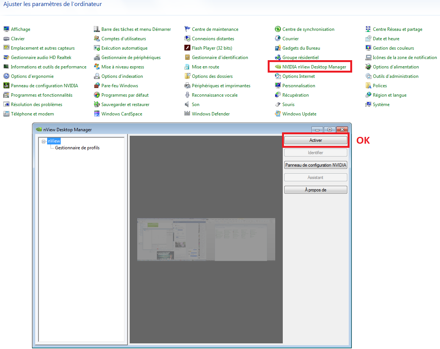
Task: Click the Activer button
Action: point(316,140)
